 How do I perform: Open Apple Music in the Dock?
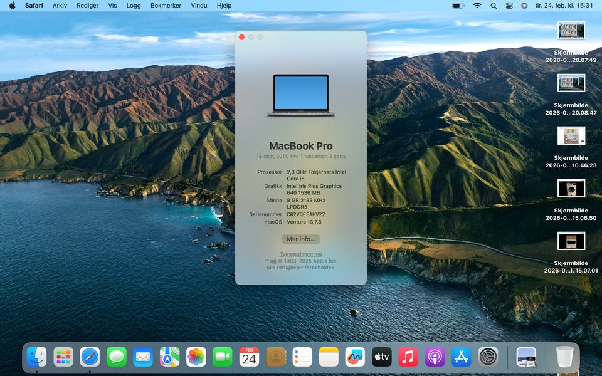point(408,357)
